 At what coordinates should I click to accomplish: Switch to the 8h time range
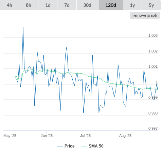pyautogui.click(x=29, y=5)
